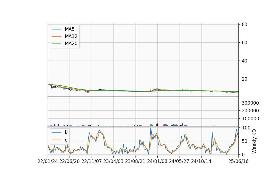
Task: Click the 22/06/20 date tick label
Action: coord(70,161)
